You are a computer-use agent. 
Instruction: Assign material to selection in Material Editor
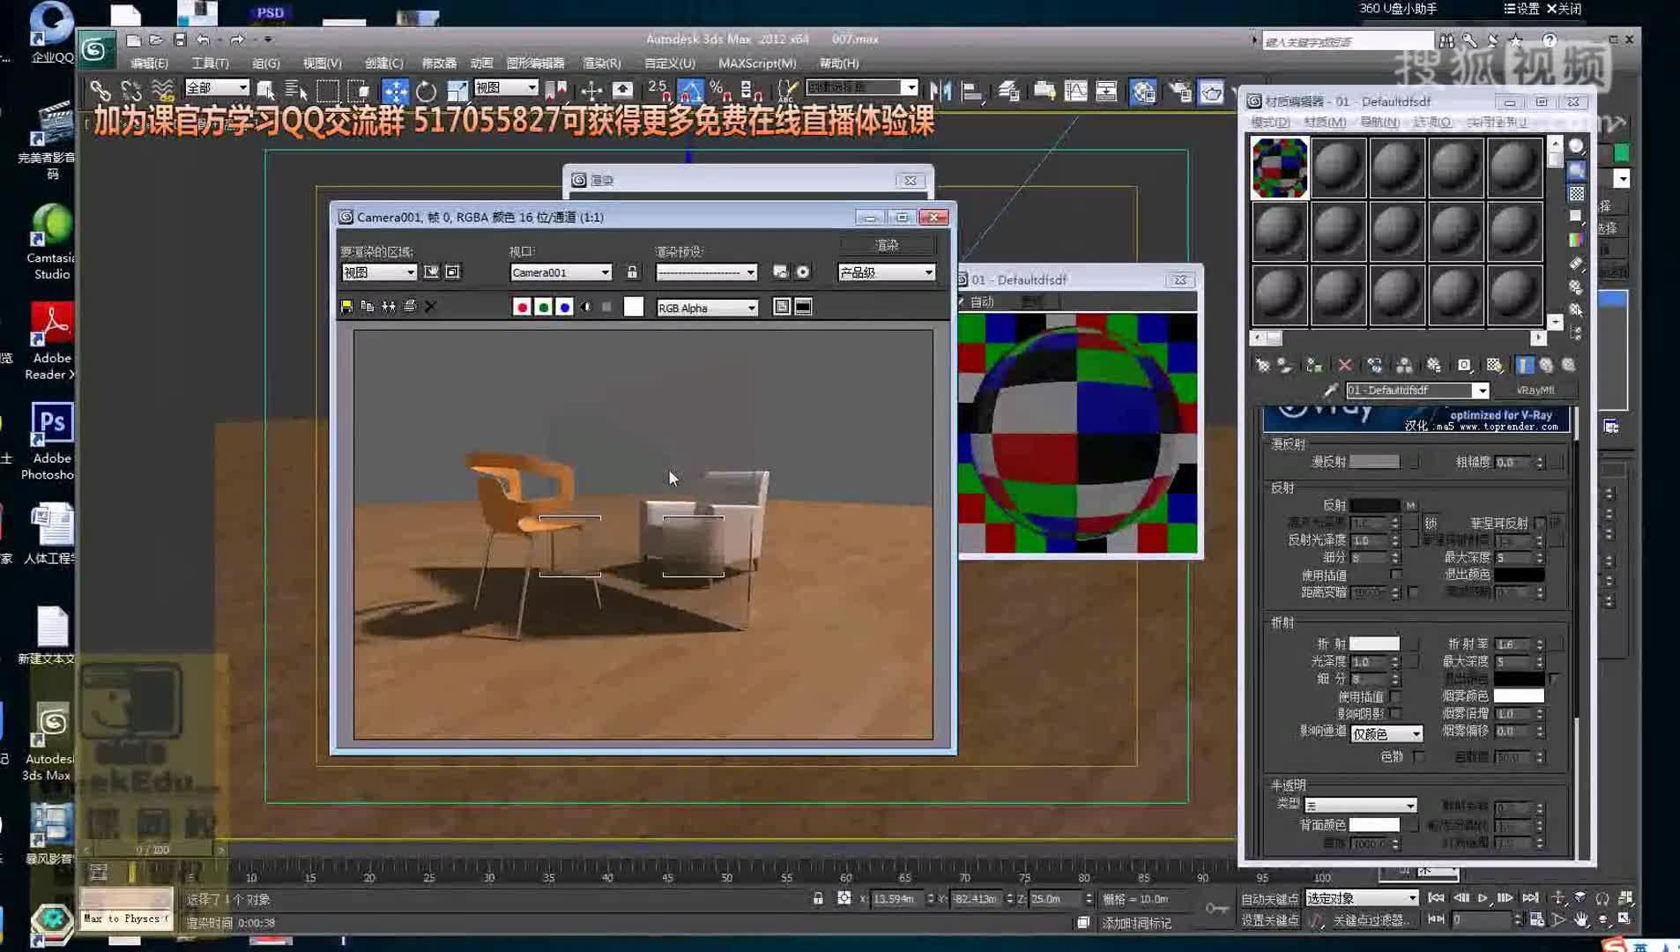click(1313, 365)
